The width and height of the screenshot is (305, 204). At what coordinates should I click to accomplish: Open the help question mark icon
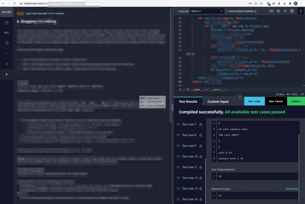(292, 11)
